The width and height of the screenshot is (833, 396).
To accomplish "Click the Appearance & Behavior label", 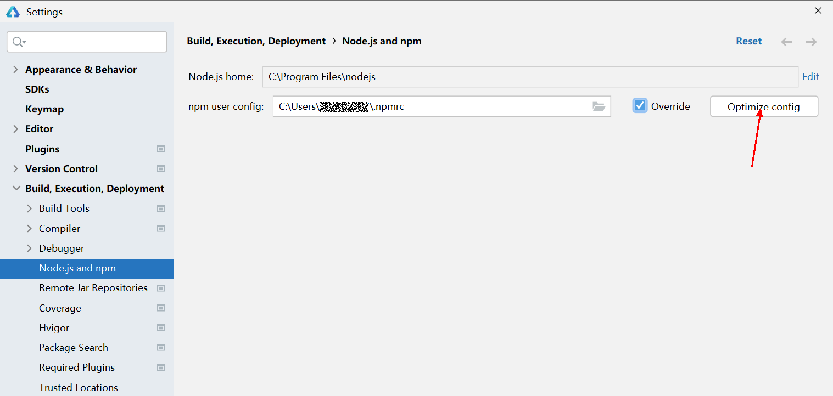I will [x=81, y=69].
